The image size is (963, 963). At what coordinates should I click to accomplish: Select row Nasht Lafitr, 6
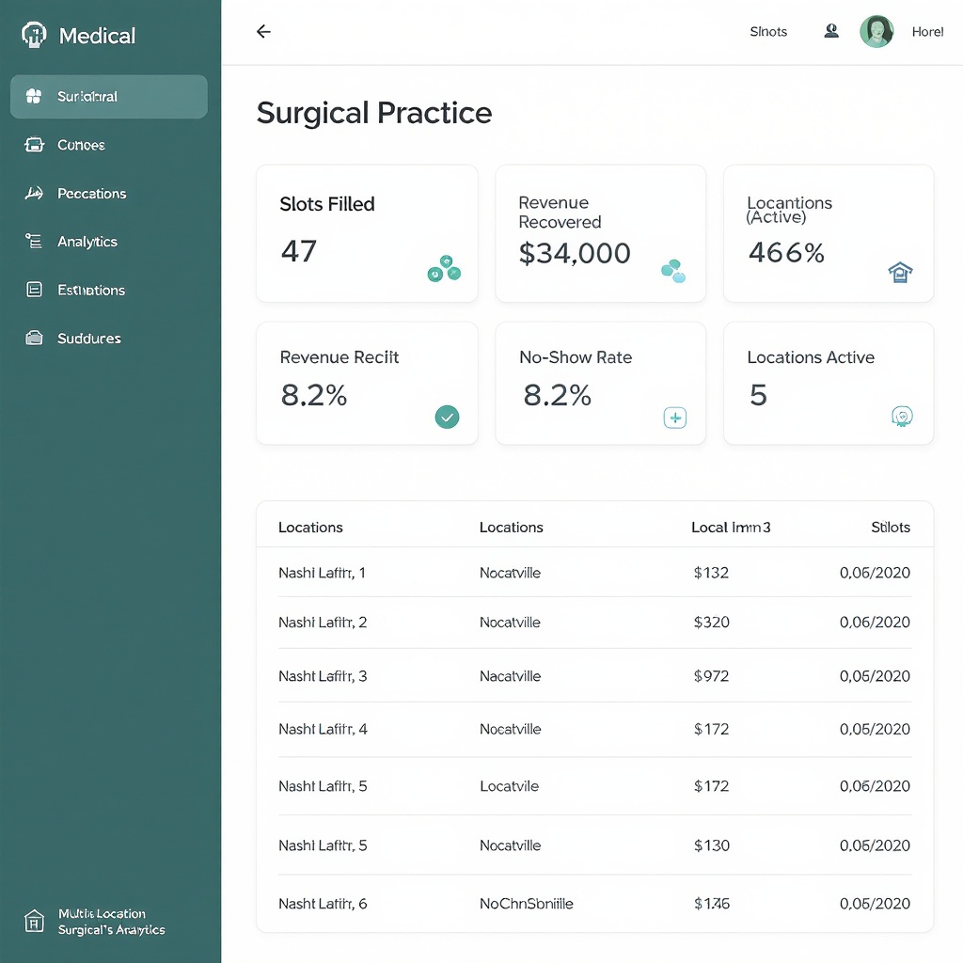(594, 904)
